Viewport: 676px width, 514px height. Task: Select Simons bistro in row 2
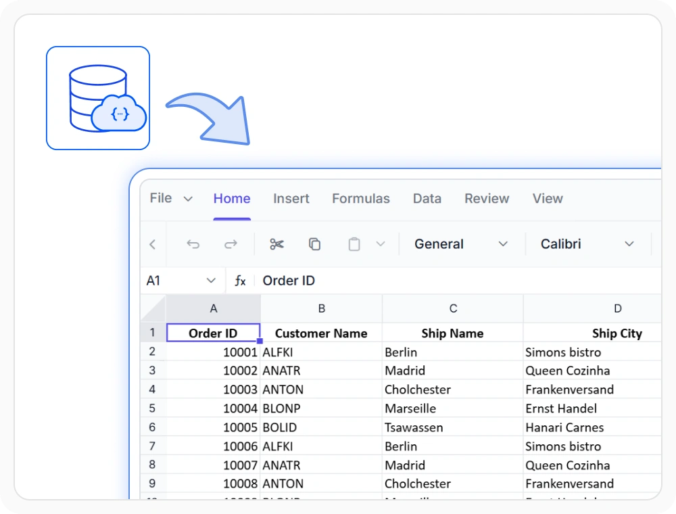[x=592, y=352]
